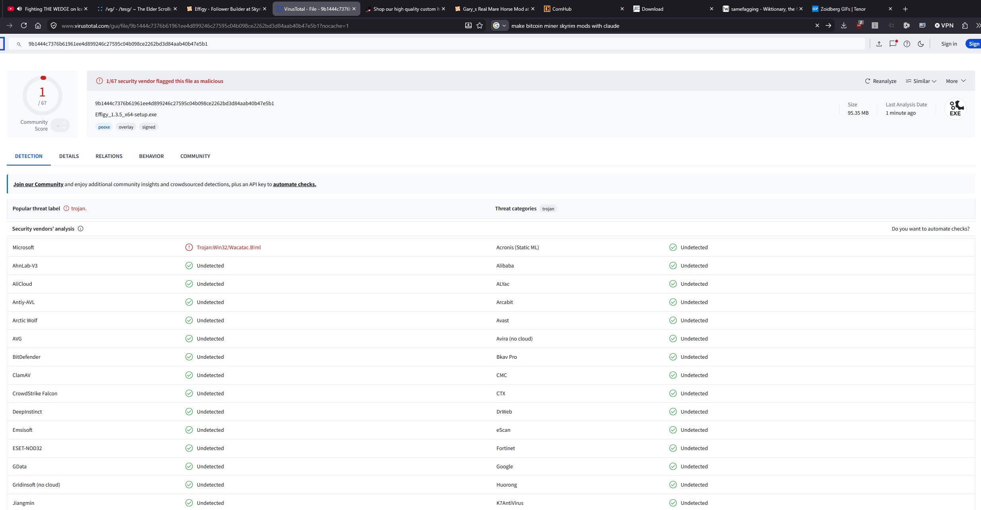Screen dimensions: 981x510
Task: Click the forward navigation arrow
Action: click(x=10, y=25)
